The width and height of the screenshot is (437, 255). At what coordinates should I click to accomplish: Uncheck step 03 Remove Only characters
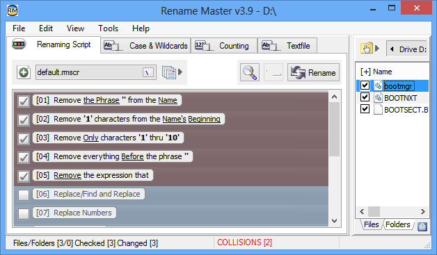[x=24, y=139]
